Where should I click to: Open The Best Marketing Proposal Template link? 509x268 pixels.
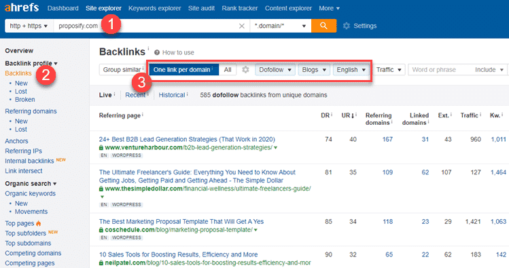[181, 222]
